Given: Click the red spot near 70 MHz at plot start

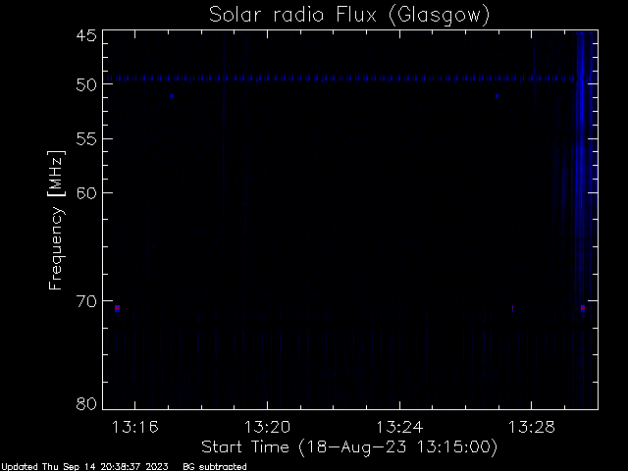Looking at the screenshot, I should [x=117, y=307].
